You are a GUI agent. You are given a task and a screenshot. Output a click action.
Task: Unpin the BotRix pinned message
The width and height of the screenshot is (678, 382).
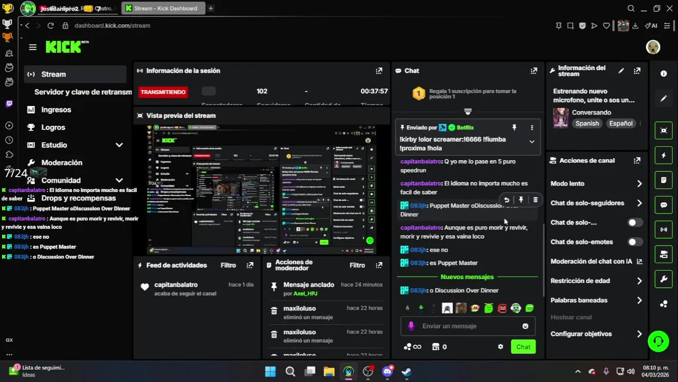pyautogui.click(x=514, y=128)
